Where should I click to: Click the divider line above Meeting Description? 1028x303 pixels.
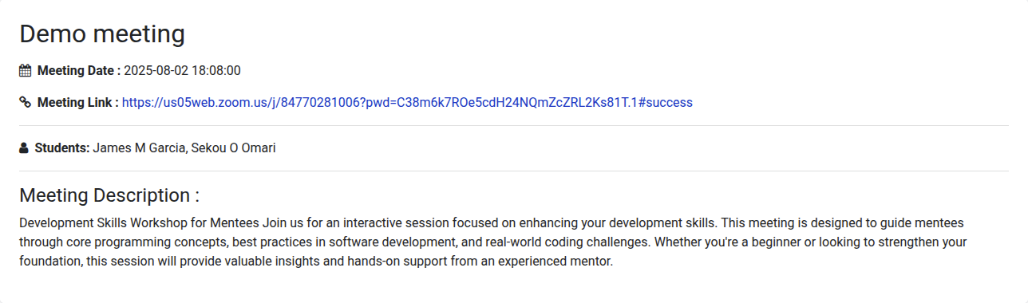click(514, 171)
